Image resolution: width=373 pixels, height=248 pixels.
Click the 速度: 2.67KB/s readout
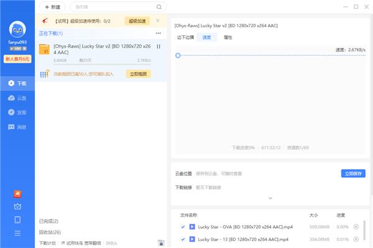pos(350,50)
